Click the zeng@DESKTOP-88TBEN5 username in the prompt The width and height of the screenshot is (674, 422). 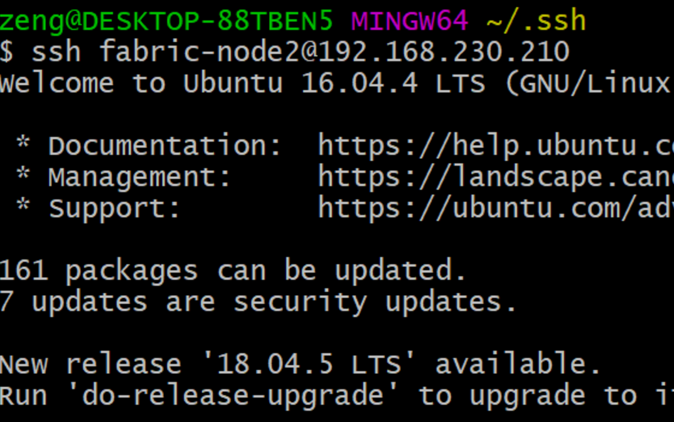pyautogui.click(x=166, y=21)
